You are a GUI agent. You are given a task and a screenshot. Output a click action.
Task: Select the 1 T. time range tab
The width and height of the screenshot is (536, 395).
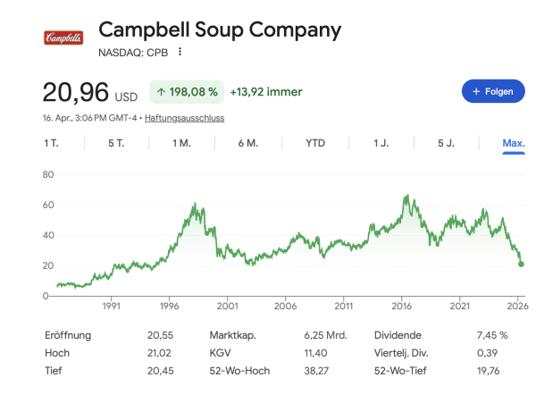click(x=52, y=143)
